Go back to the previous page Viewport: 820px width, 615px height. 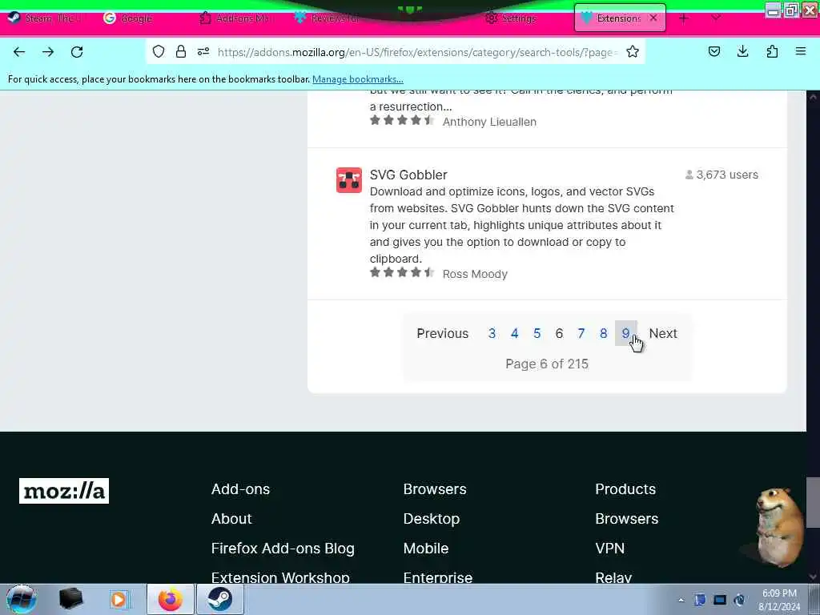point(19,52)
